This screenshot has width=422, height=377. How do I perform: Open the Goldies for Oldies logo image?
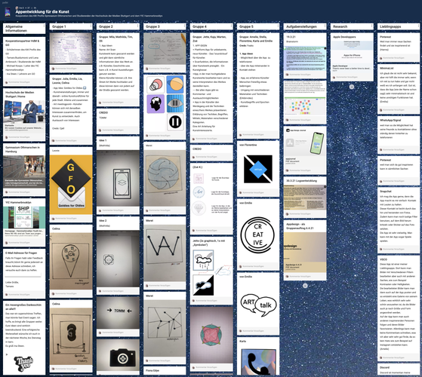pyautogui.click(x=71, y=185)
